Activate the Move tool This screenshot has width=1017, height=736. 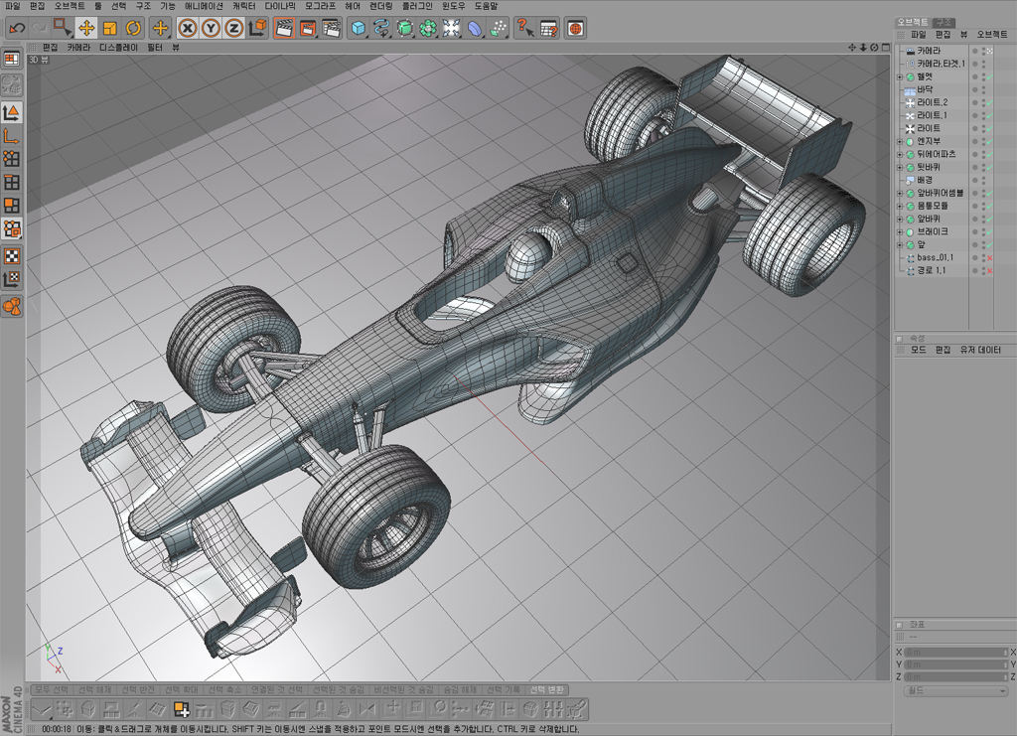[86, 28]
